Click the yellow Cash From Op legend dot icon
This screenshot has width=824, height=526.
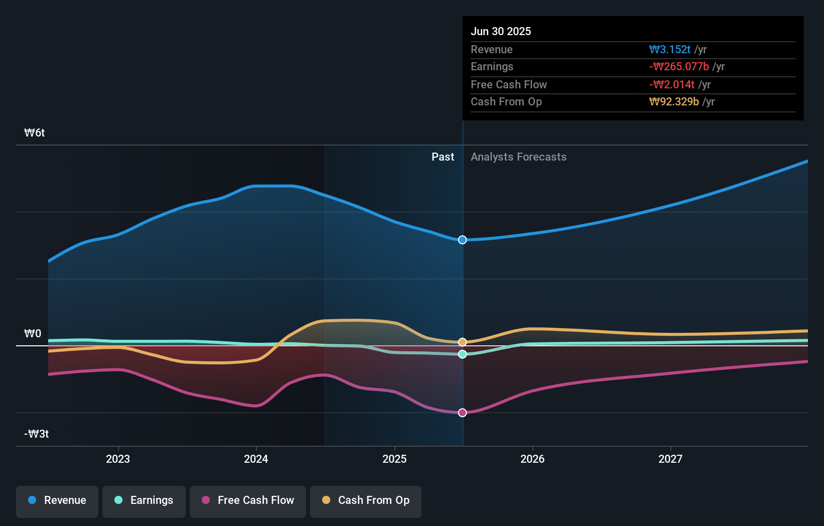point(326,500)
